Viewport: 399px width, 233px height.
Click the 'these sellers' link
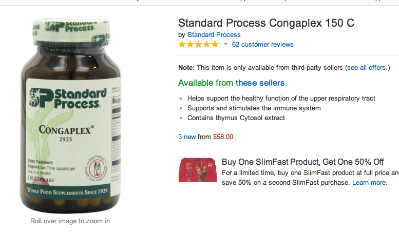click(x=260, y=83)
